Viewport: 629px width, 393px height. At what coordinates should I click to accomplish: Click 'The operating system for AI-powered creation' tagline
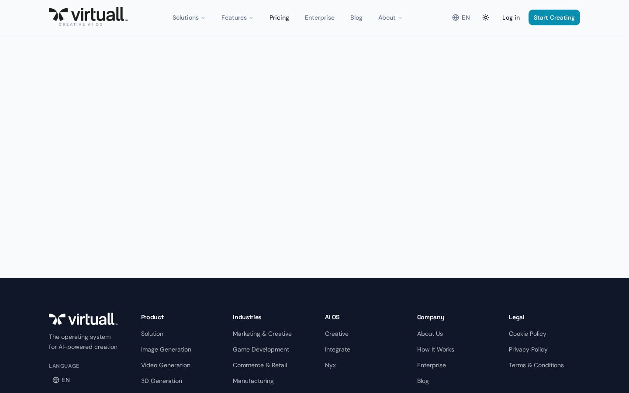pos(83,342)
